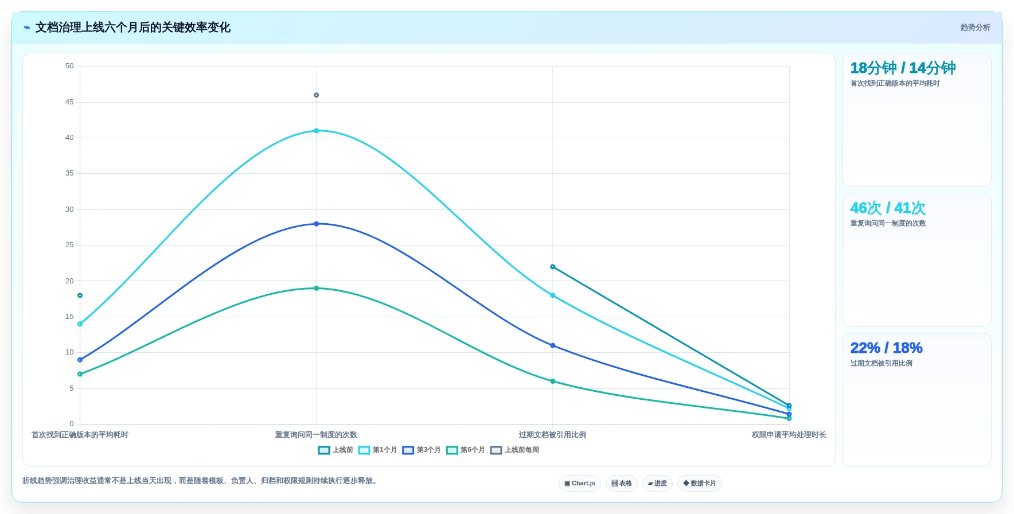Click axis label 重复询问同一制度的次数
The width and height of the screenshot is (1014, 514).
(316, 435)
